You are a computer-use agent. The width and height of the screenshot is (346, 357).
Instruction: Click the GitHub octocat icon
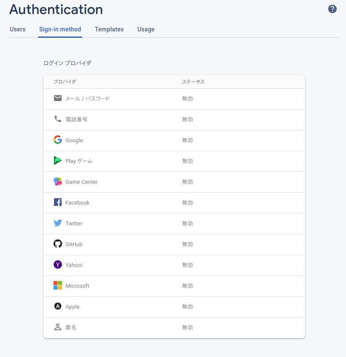click(x=58, y=244)
